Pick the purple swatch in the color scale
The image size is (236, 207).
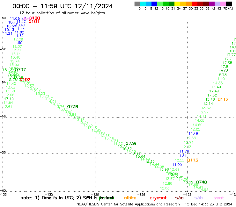coord(212,4)
